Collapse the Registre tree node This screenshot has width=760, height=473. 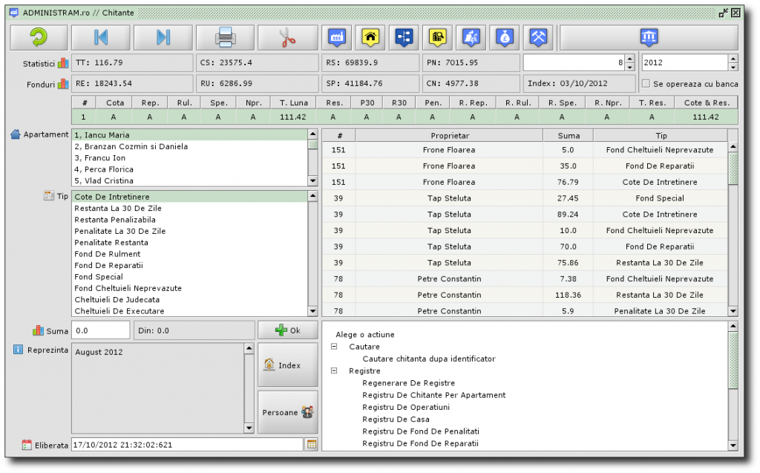click(334, 371)
